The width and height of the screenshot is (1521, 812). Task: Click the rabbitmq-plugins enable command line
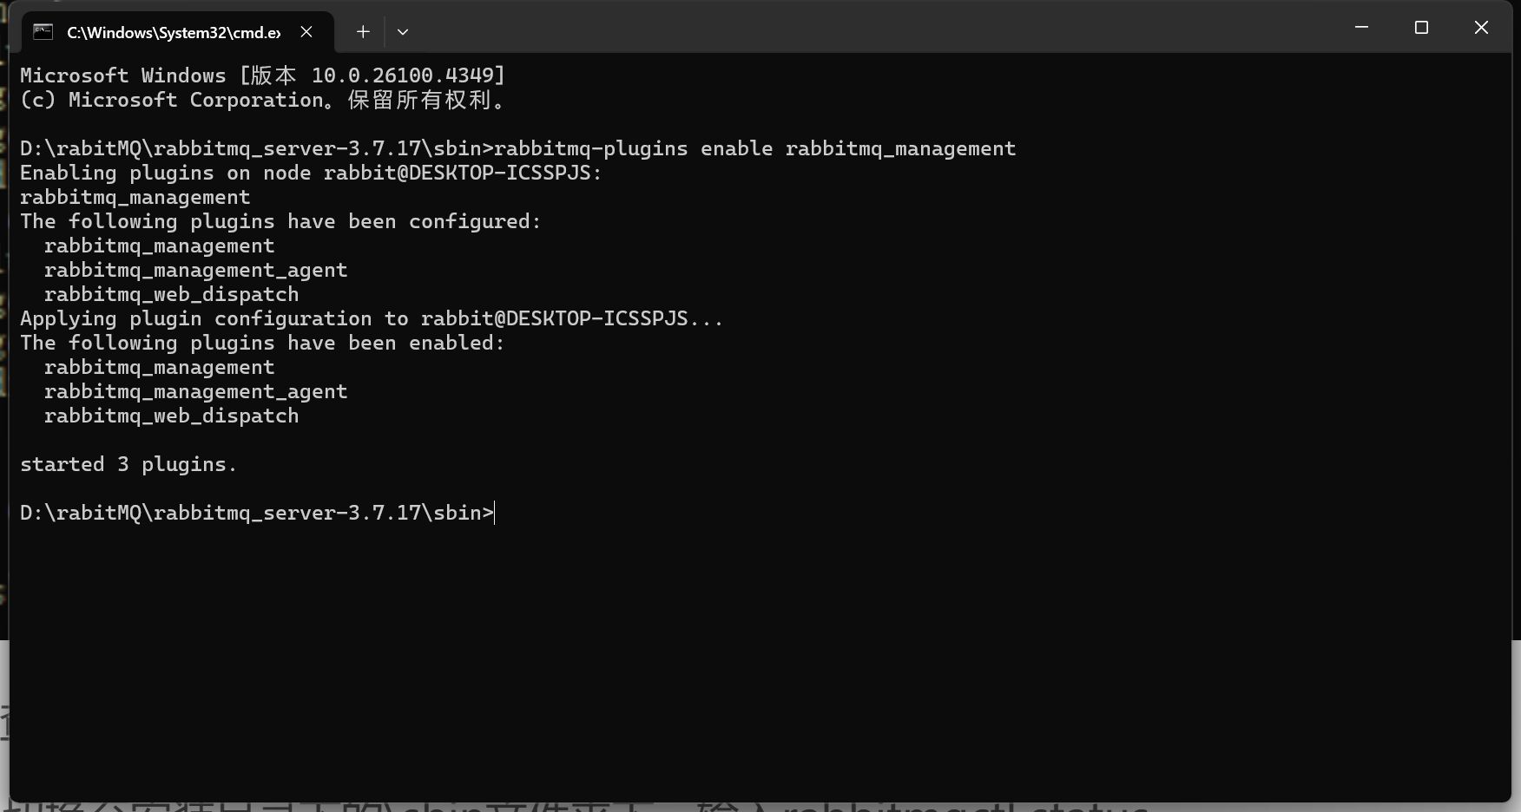click(x=517, y=148)
